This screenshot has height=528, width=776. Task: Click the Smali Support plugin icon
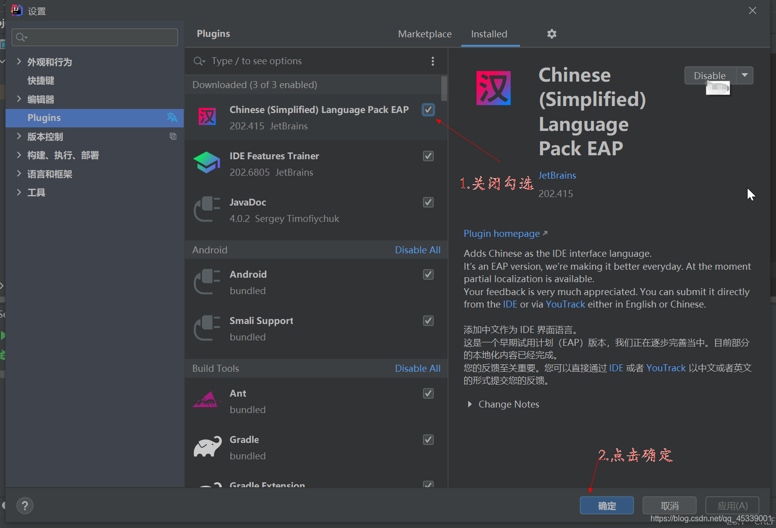pos(207,328)
